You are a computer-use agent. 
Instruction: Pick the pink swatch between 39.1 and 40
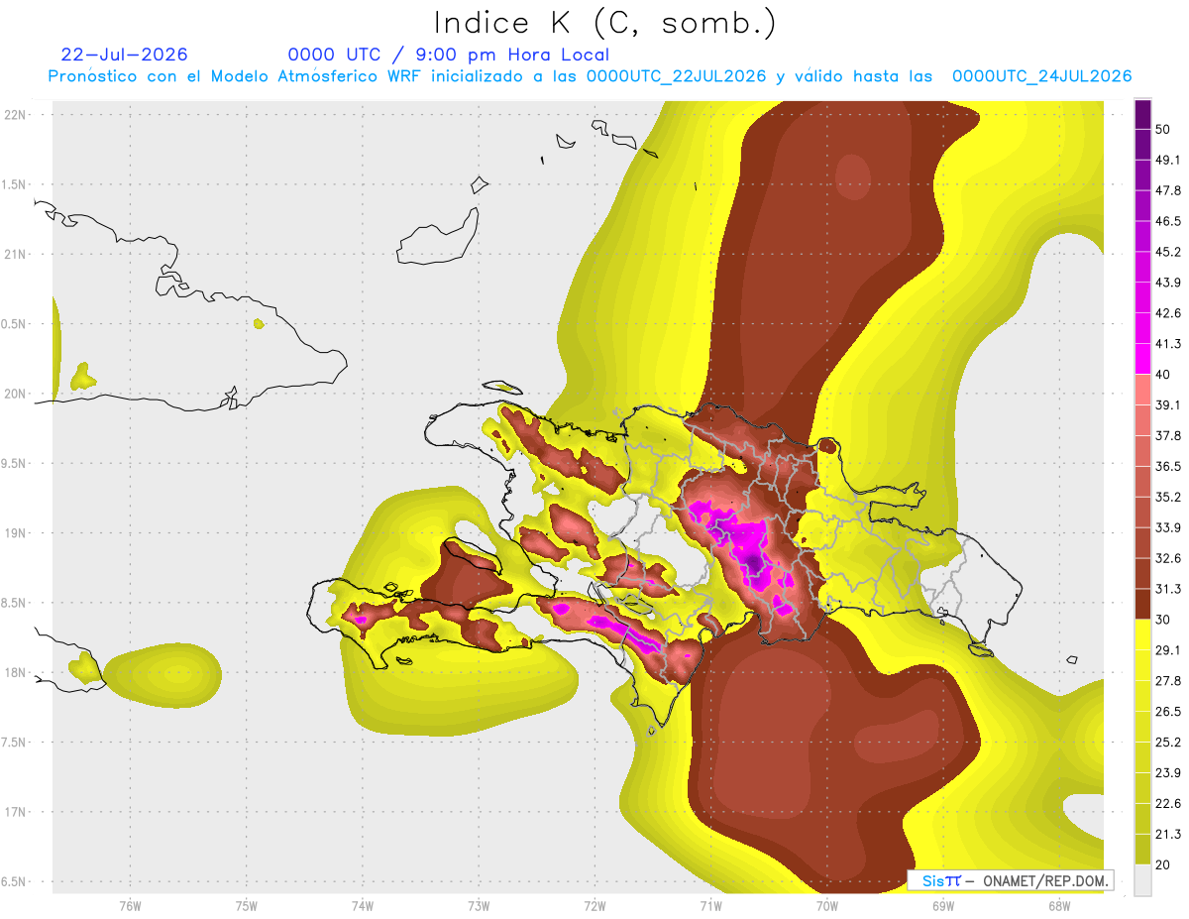pos(1142,390)
